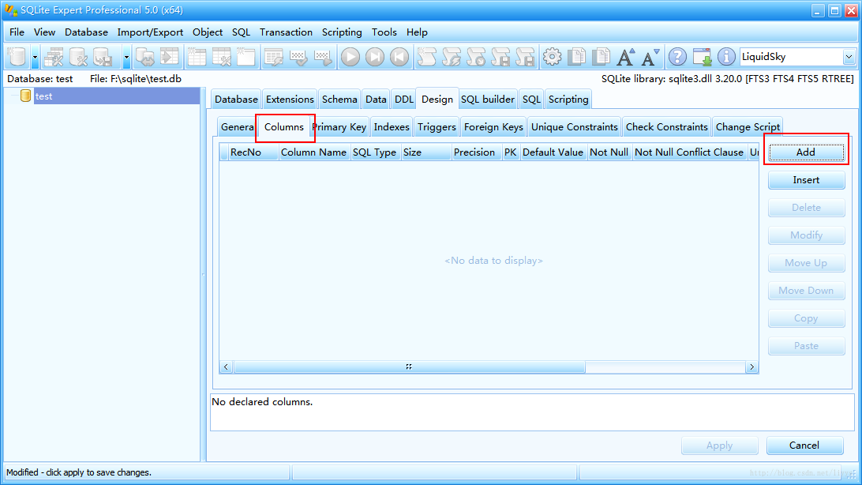Open dropdown arrow after database save icon
862x485 pixels.
(x=126, y=57)
